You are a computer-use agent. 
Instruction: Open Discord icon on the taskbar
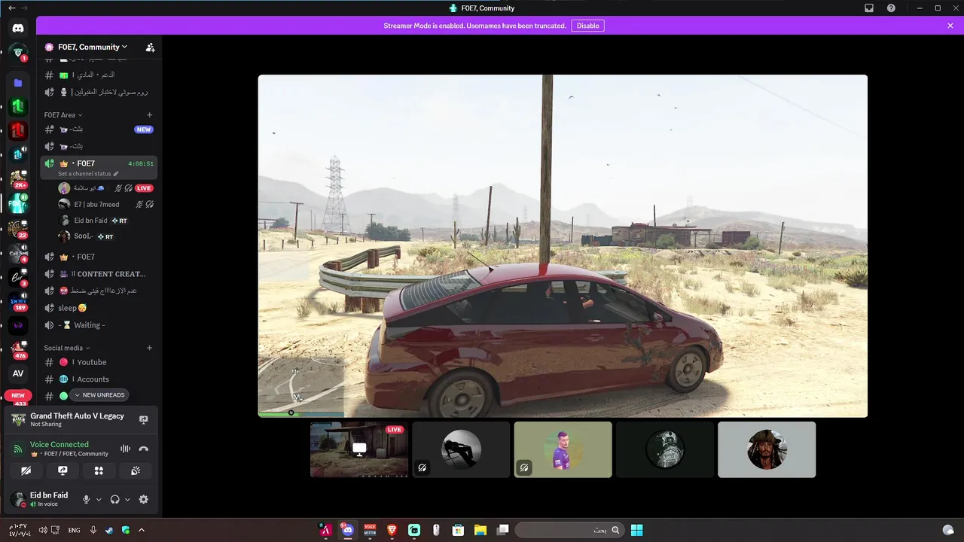[x=347, y=530]
